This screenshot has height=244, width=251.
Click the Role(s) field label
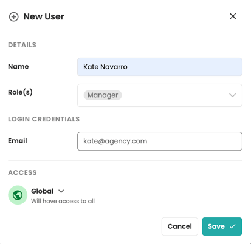coord(20,92)
